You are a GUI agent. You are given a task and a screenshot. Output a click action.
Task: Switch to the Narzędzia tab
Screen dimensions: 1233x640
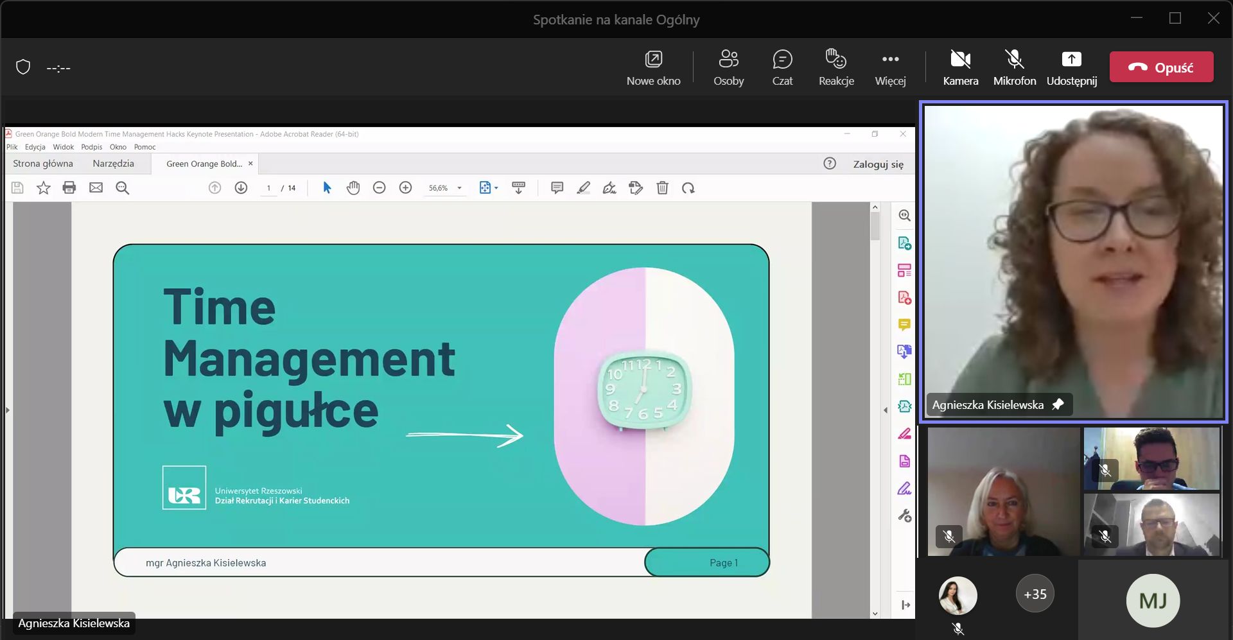[113, 164]
